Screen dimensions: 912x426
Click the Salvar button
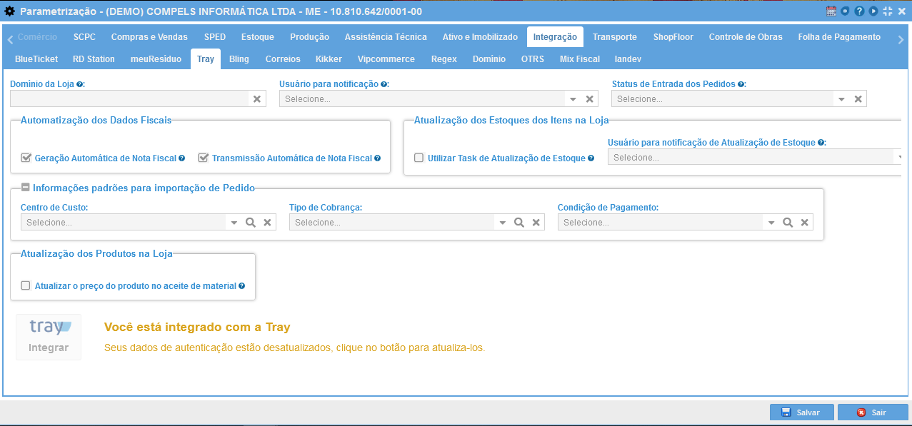tap(801, 412)
